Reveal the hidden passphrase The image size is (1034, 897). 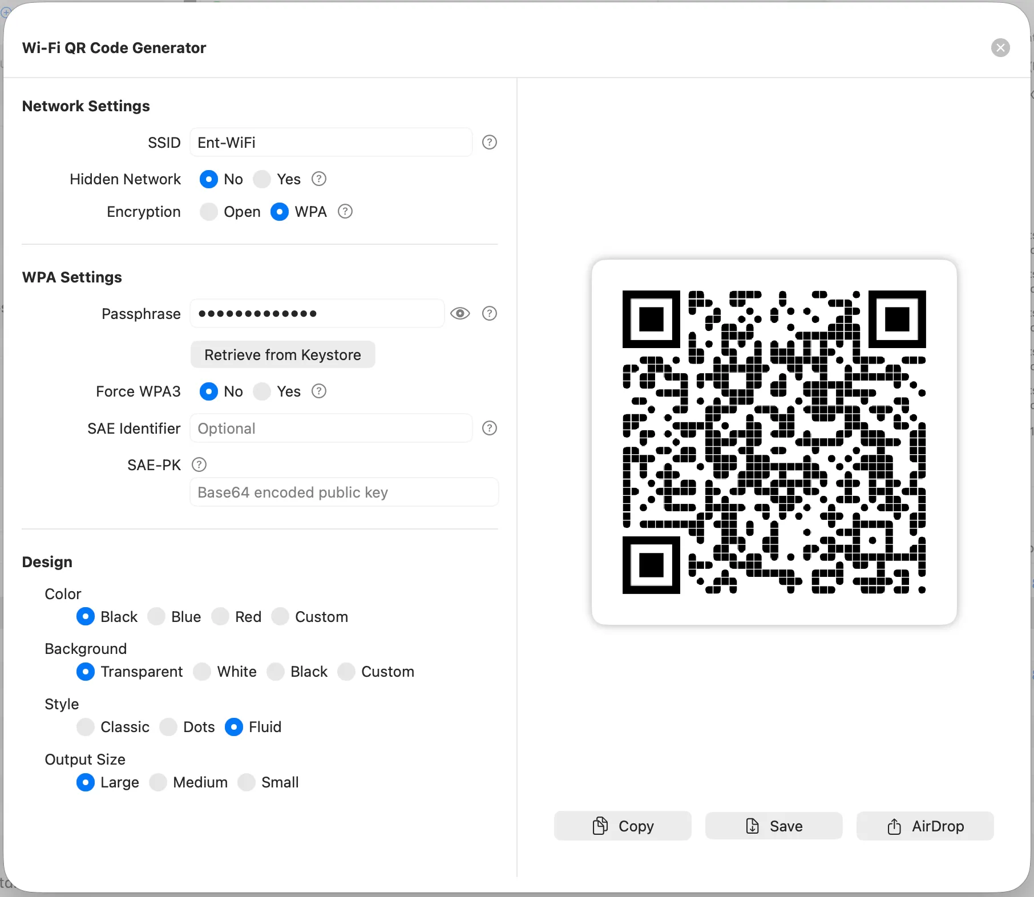[x=460, y=313]
